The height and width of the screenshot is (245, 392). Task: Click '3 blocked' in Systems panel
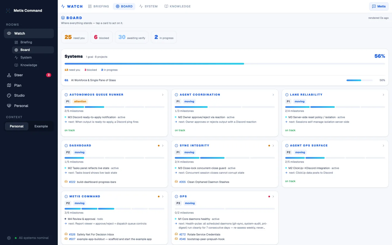click(x=91, y=70)
